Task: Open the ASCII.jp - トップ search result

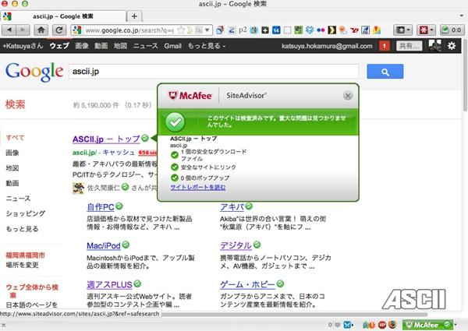Action: point(106,139)
